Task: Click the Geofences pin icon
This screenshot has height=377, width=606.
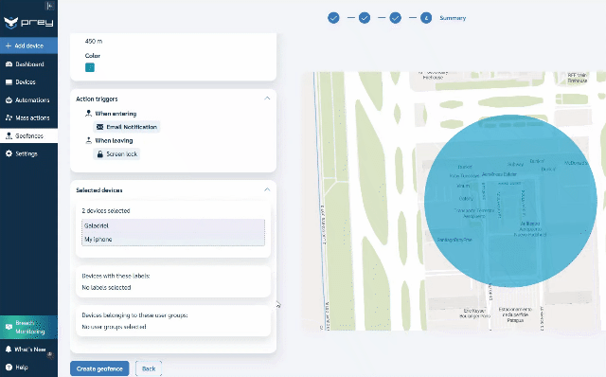Action: 9,136
